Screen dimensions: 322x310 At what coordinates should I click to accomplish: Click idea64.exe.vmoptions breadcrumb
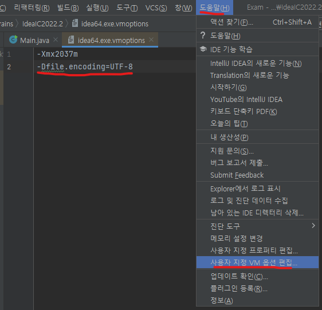115,24
